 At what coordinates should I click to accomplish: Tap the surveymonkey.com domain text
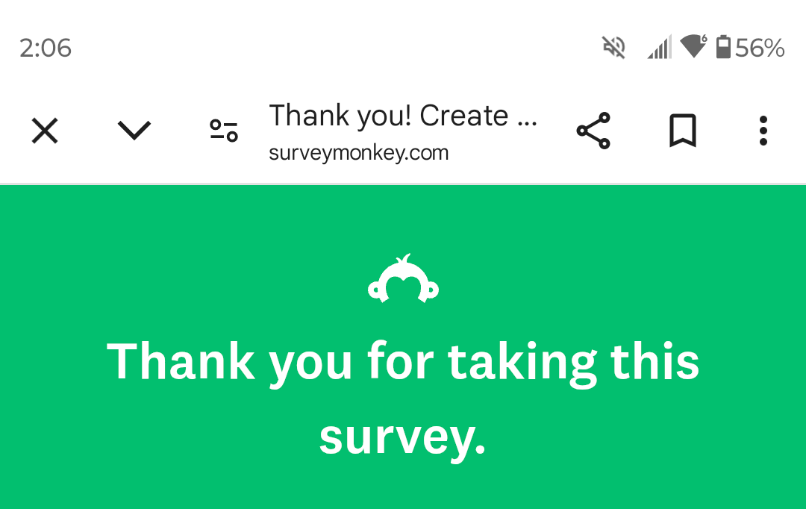point(359,153)
